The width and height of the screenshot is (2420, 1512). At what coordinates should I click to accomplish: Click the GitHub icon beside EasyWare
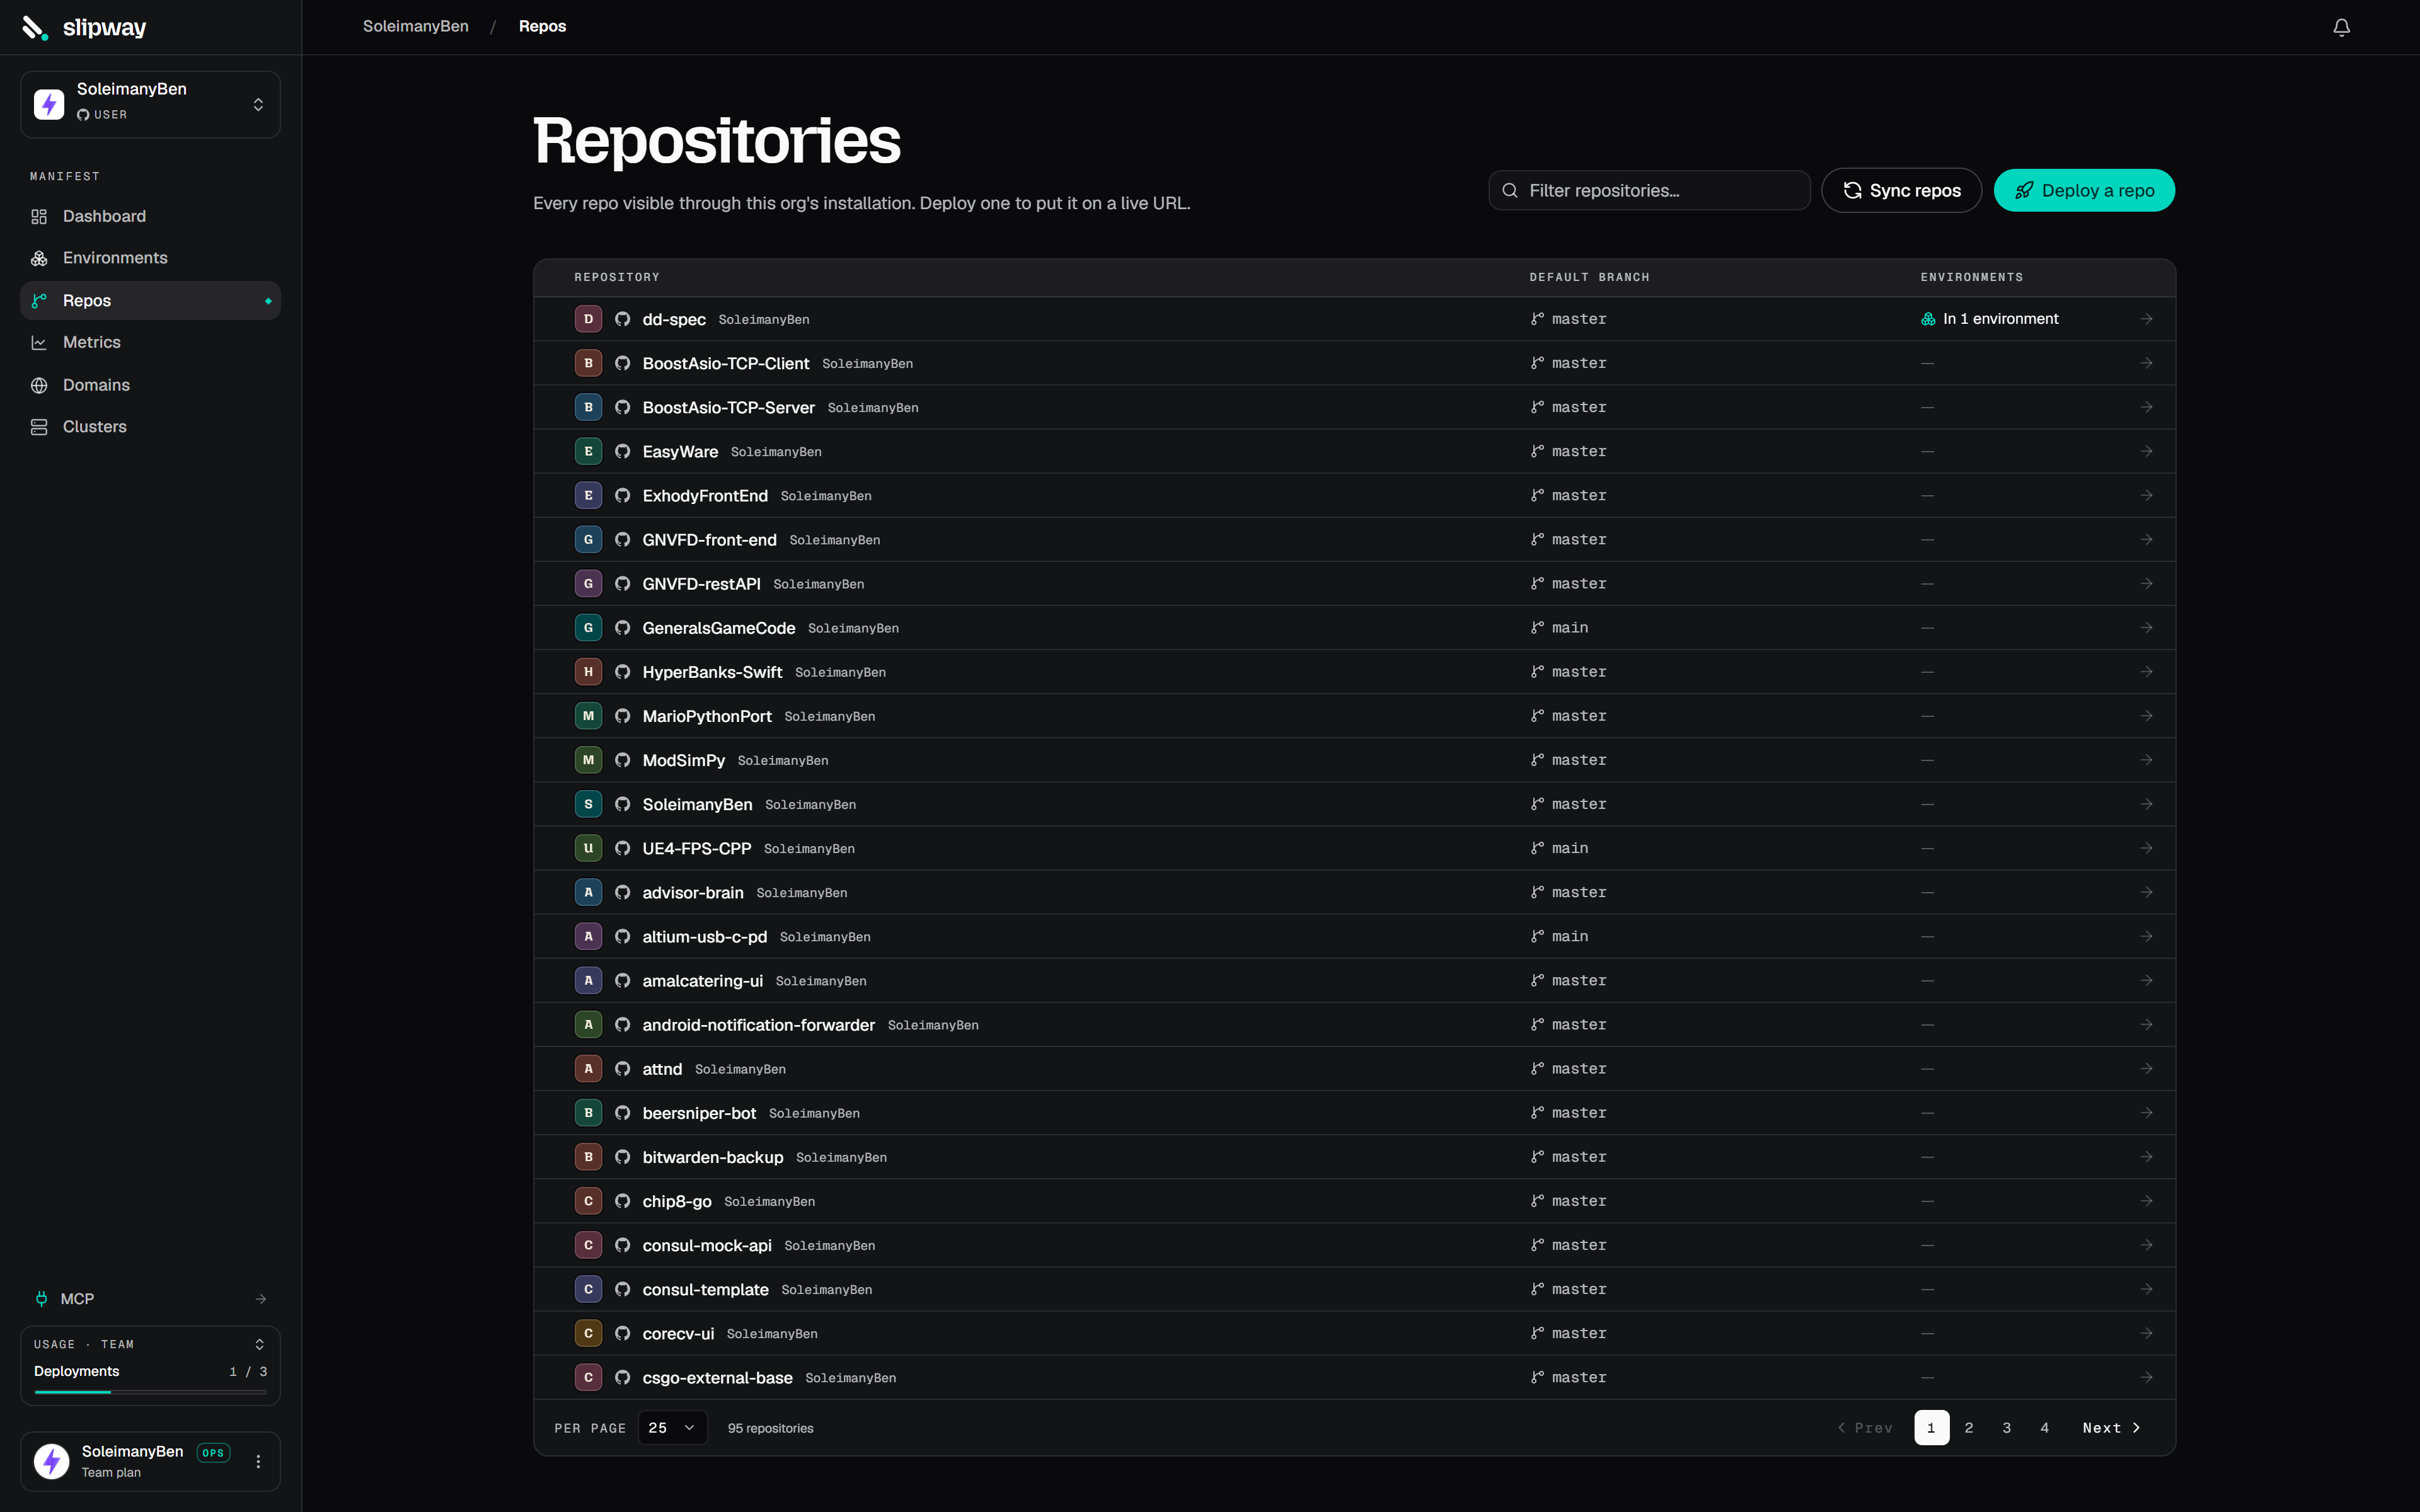pyautogui.click(x=622, y=451)
